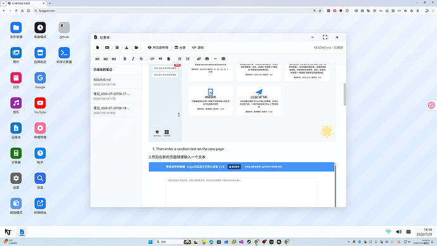Open the YouTube desktop shortcut
Image resolution: width=437 pixels, height=246 pixels.
coord(40,105)
